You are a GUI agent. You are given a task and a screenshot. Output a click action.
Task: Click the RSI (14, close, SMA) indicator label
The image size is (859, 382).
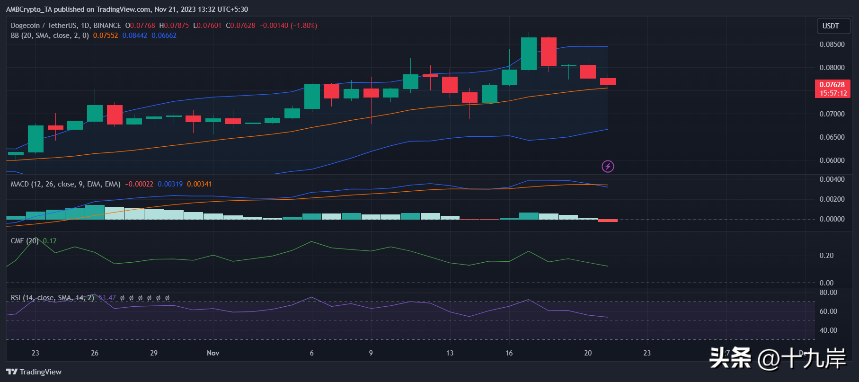click(x=52, y=298)
